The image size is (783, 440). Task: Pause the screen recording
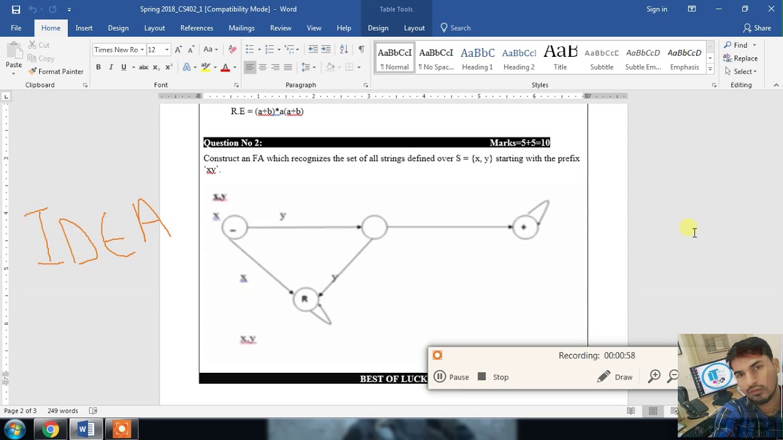coord(451,377)
